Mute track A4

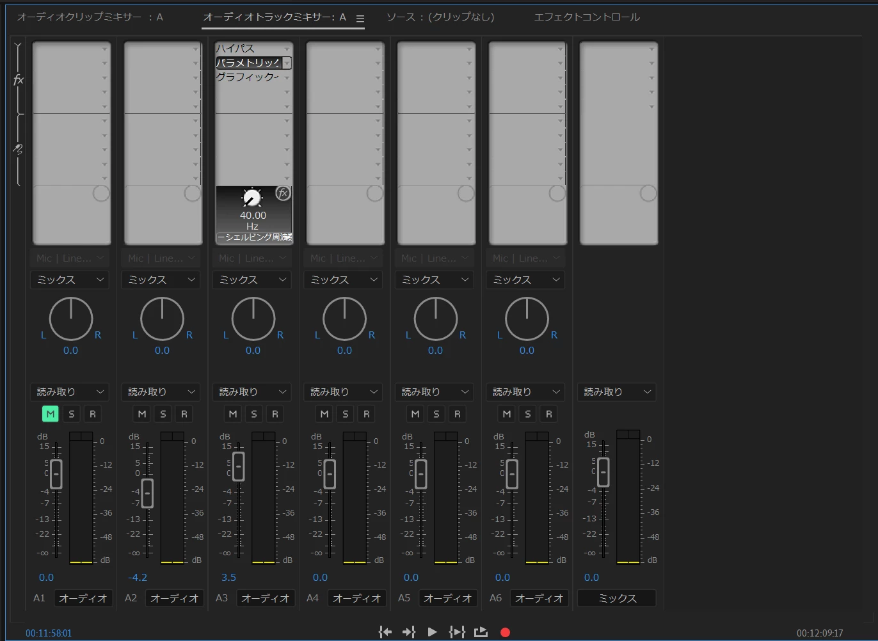coord(324,414)
